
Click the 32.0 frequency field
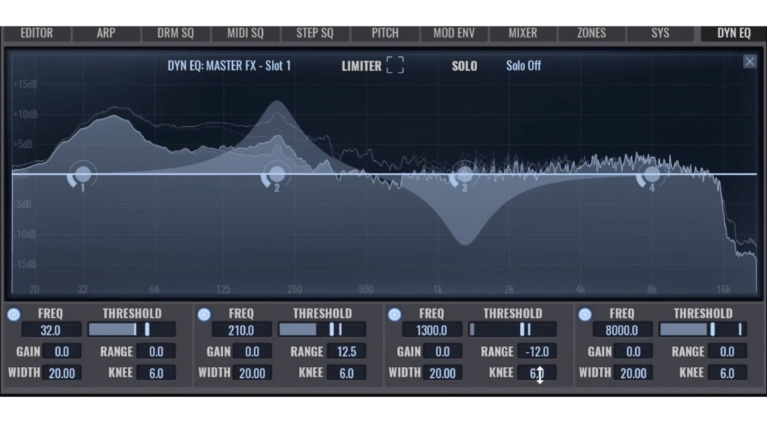tap(51, 330)
